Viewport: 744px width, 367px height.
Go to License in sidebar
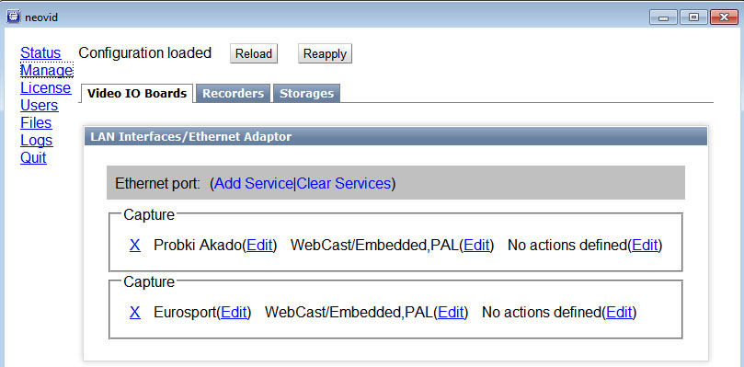click(46, 87)
